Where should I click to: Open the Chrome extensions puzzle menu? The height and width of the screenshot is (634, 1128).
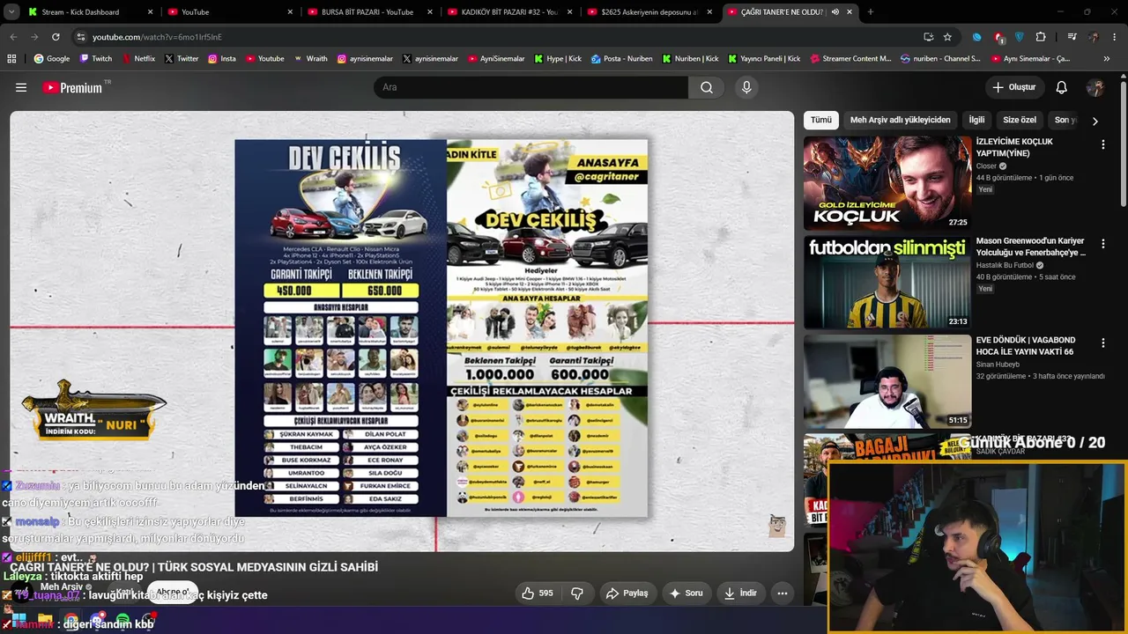[x=1041, y=37]
